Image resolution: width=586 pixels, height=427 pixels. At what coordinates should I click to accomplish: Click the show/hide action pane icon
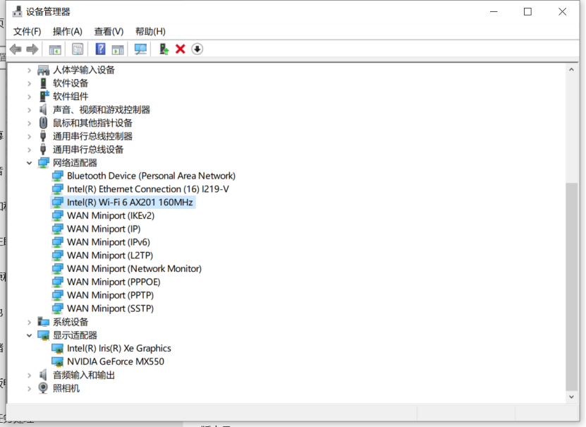click(x=118, y=49)
